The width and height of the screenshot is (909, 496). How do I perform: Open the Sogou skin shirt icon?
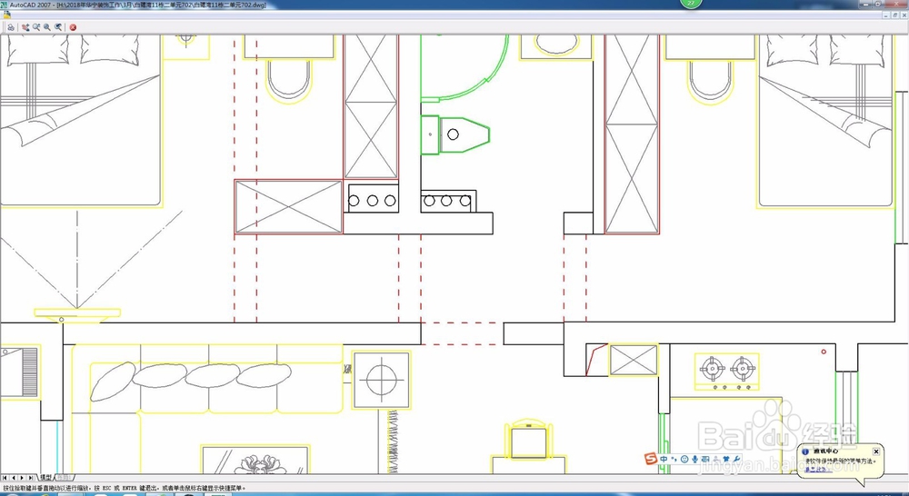coord(725,459)
